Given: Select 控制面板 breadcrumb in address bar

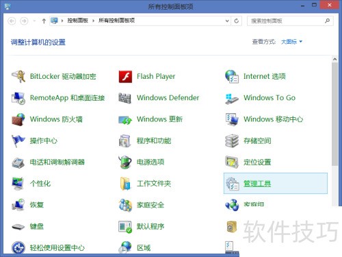Looking at the screenshot, I should coord(77,21).
